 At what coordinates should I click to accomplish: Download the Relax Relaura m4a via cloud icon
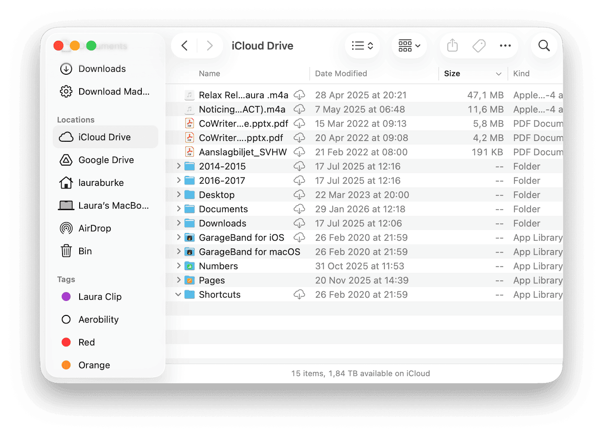point(299,95)
